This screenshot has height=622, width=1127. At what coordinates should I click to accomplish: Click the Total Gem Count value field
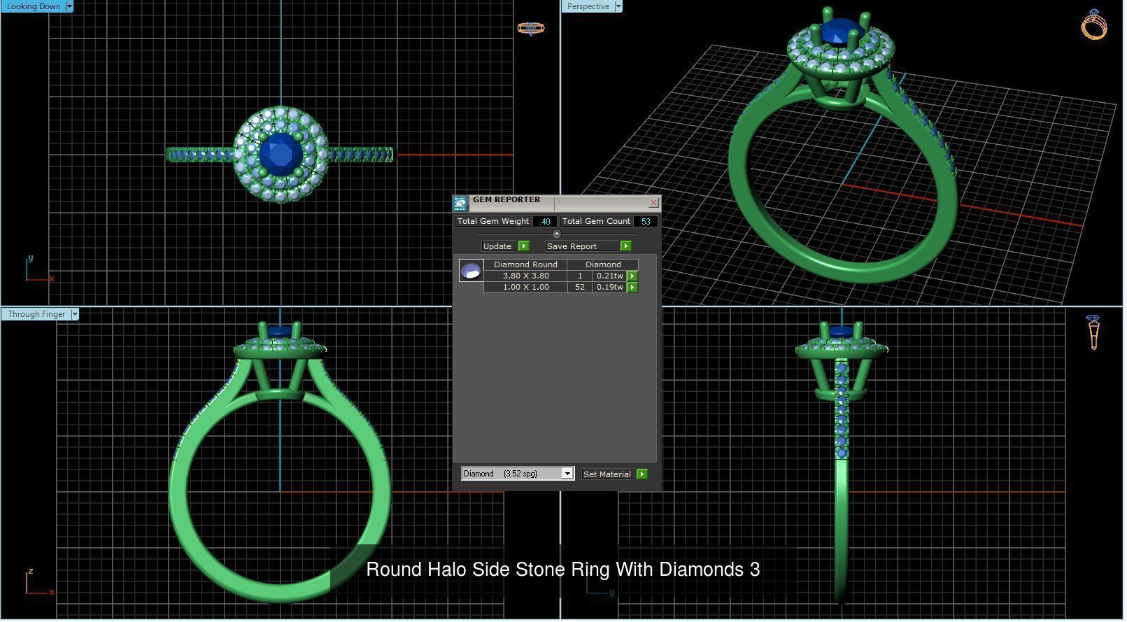[x=646, y=222]
